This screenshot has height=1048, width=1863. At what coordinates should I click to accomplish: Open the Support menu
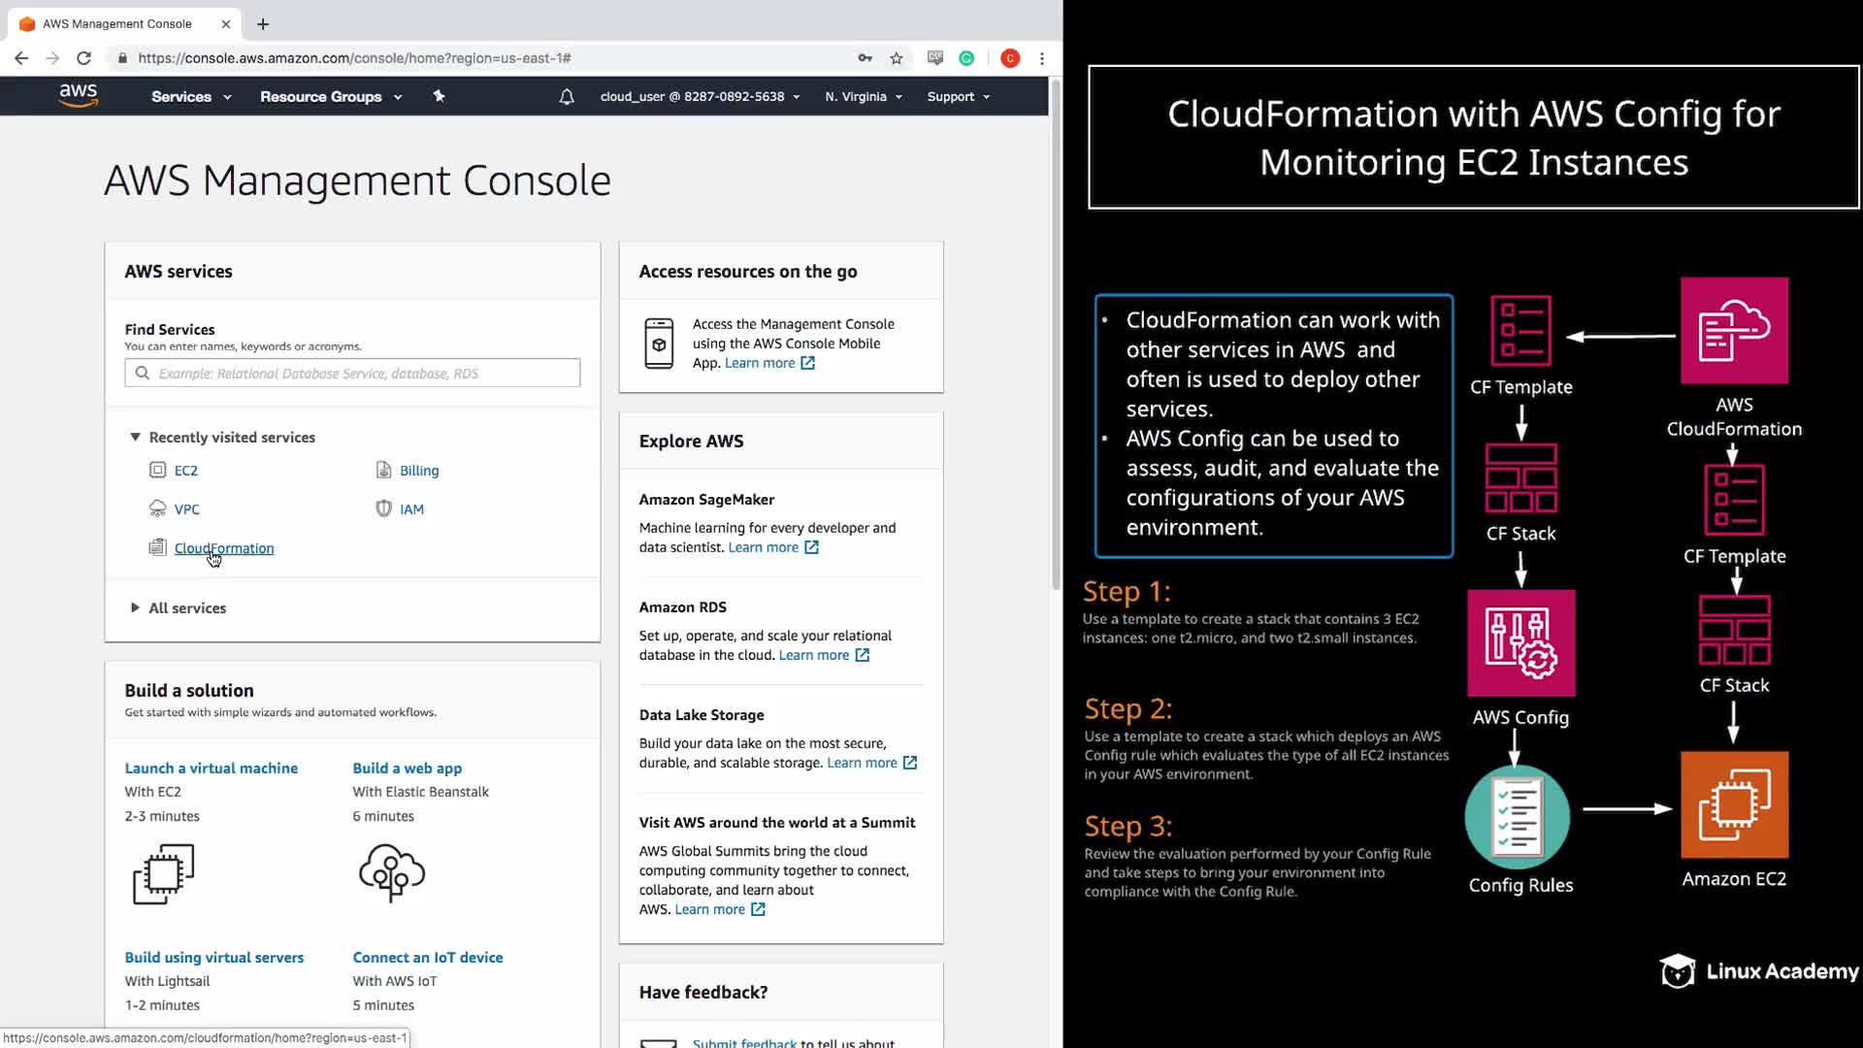click(958, 97)
